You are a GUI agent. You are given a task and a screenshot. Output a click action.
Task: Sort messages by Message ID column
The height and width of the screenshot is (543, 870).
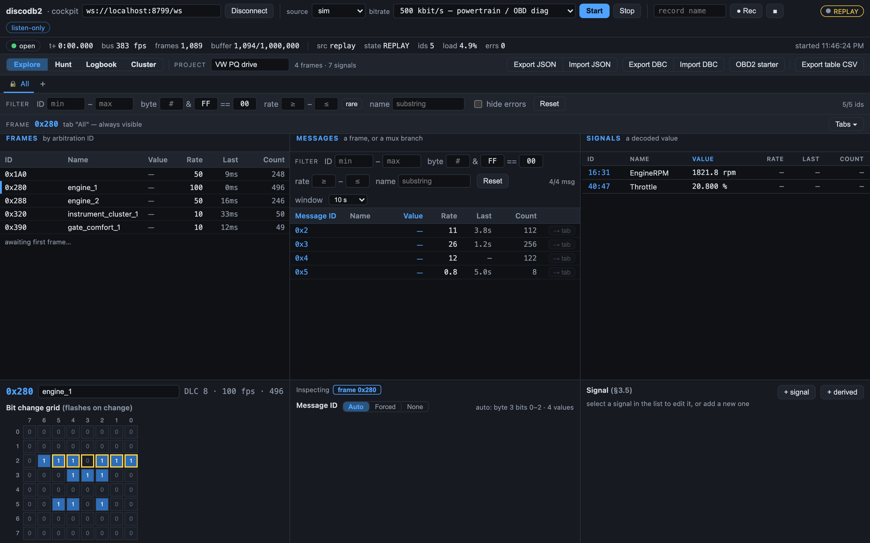click(x=315, y=216)
